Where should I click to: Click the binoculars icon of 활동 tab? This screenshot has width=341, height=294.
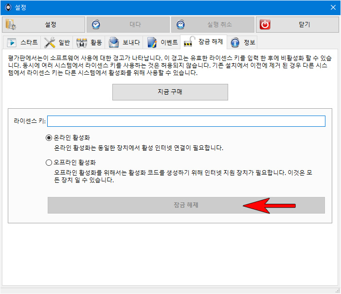pyautogui.click(x=82, y=42)
